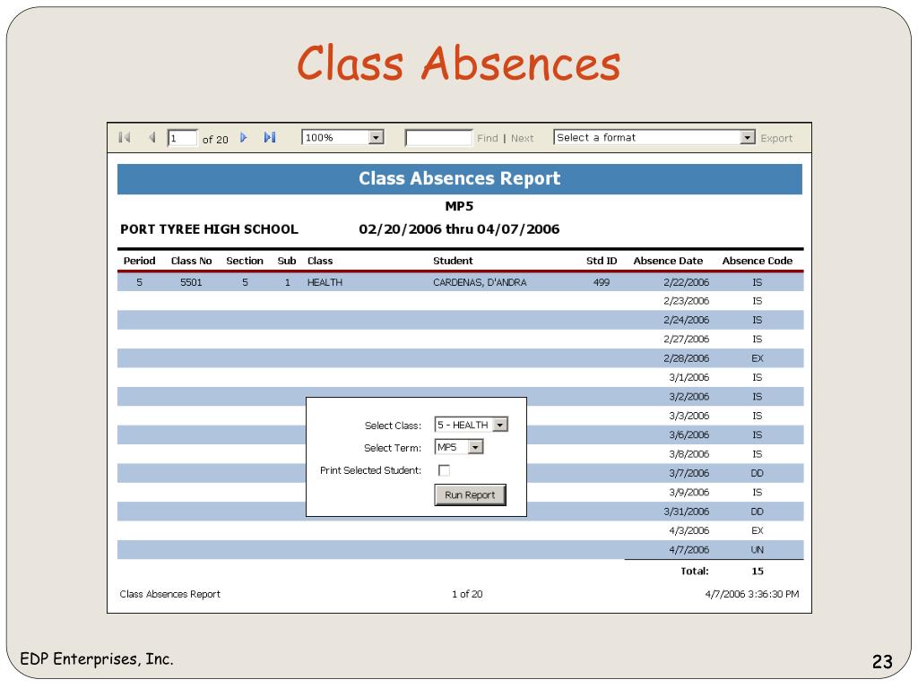Click the Student column header
918x688 pixels.
pyautogui.click(x=453, y=261)
